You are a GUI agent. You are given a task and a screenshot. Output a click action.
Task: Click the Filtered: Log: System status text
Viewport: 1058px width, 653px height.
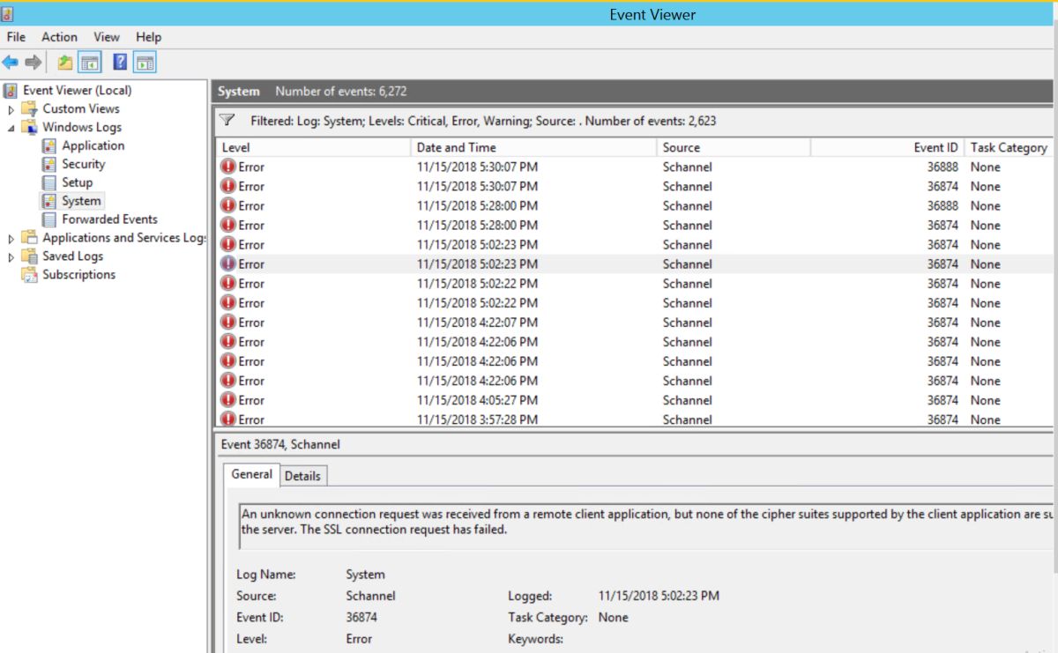tap(483, 121)
